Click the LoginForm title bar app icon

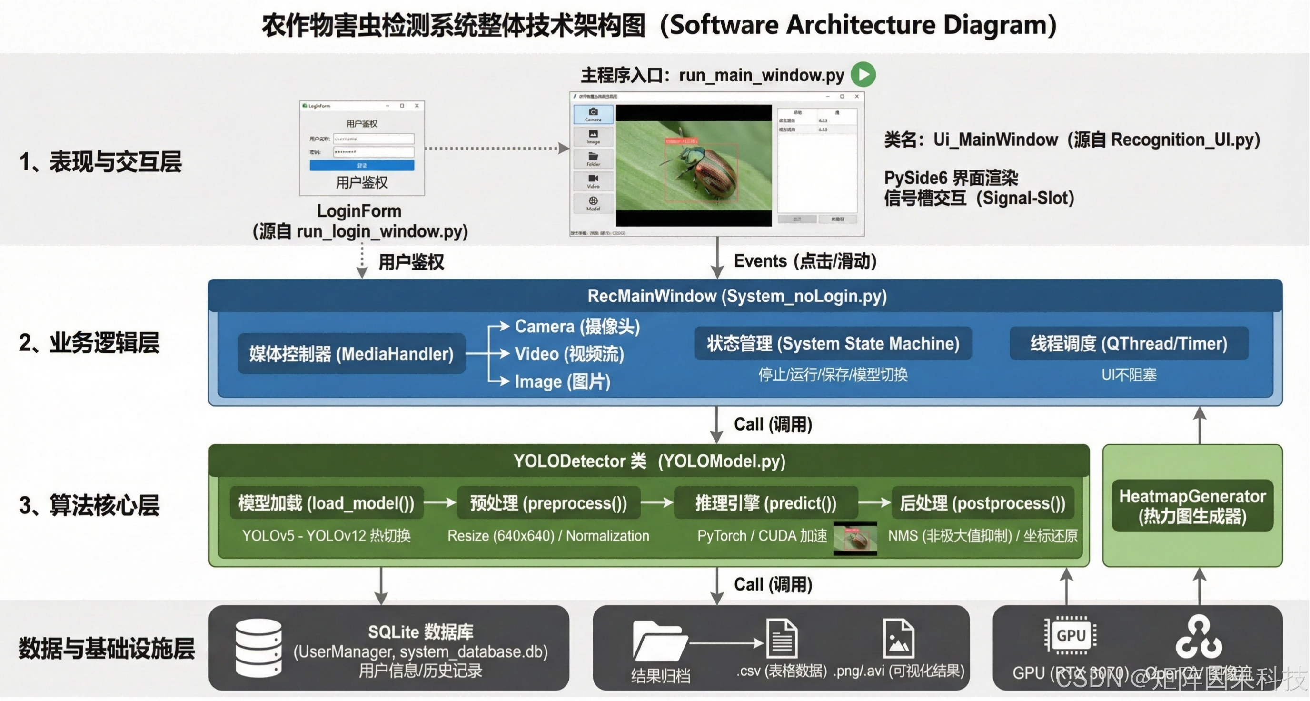click(x=305, y=106)
